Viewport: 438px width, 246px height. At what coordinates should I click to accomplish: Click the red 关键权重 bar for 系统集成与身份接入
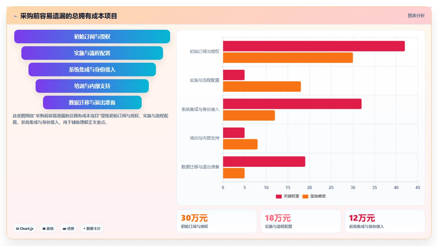click(x=292, y=104)
